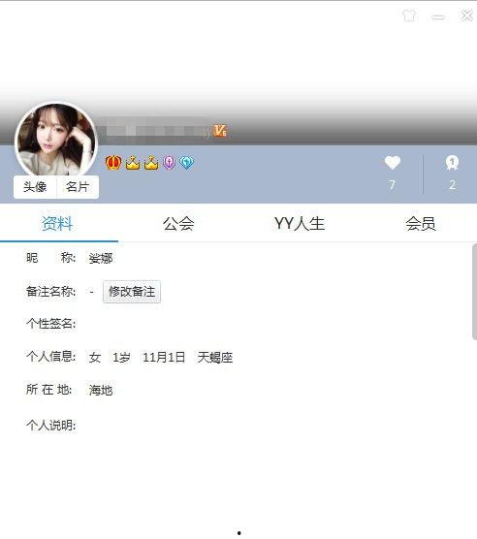Viewport: 477px width, 539px height.
Task: Switch to the 资料 tab
Action: (x=57, y=224)
